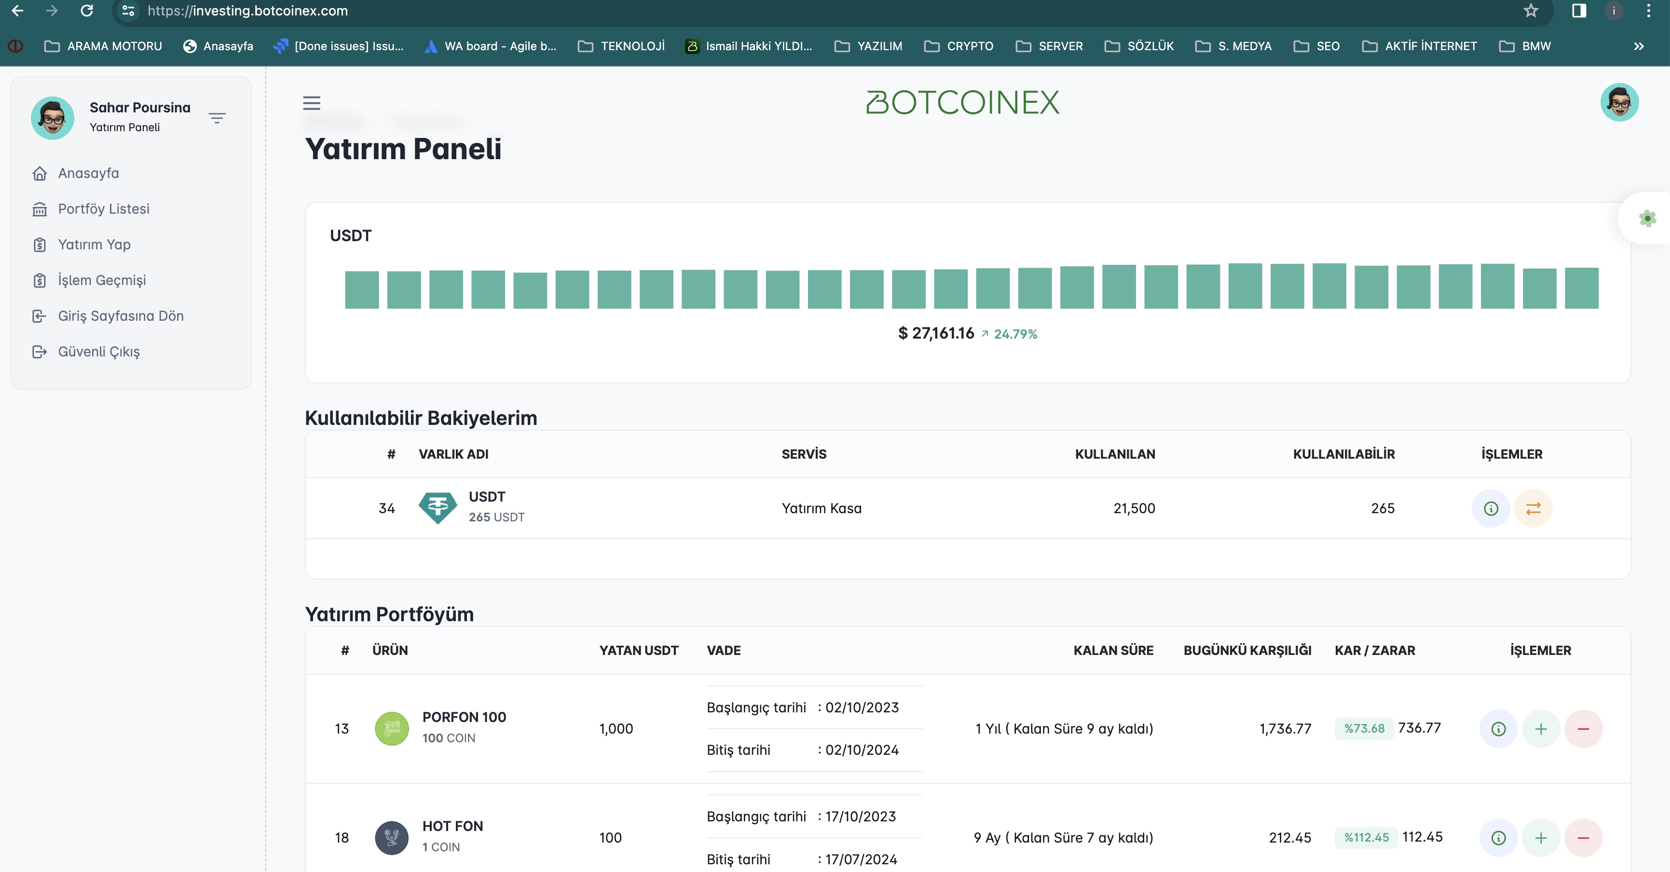Toggle the browser side panel icon

[1579, 11]
